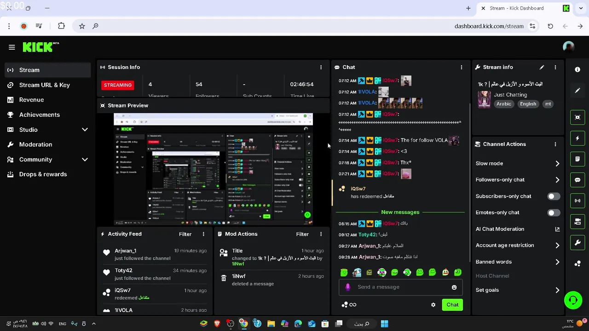Toggle lightning Activity Feed widget in right rail
589x331 pixels.
coord(577,138)
